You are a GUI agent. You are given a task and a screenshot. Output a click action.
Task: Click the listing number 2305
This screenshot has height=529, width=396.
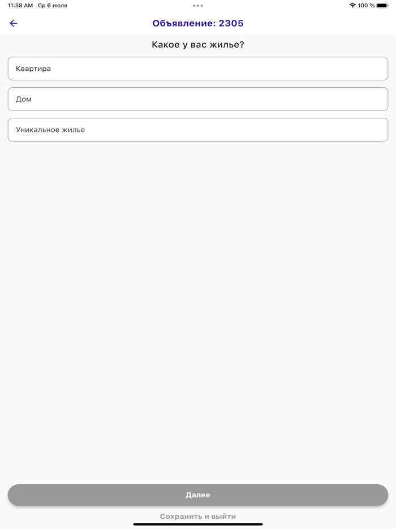coord(231,23)
